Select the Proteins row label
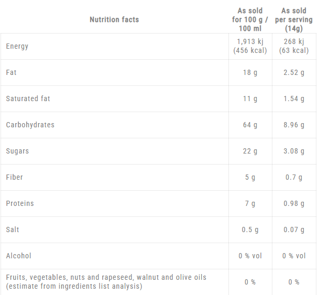The width and height of the screenshot is (318, 295). pyautogui.click(x=20, y=203)
